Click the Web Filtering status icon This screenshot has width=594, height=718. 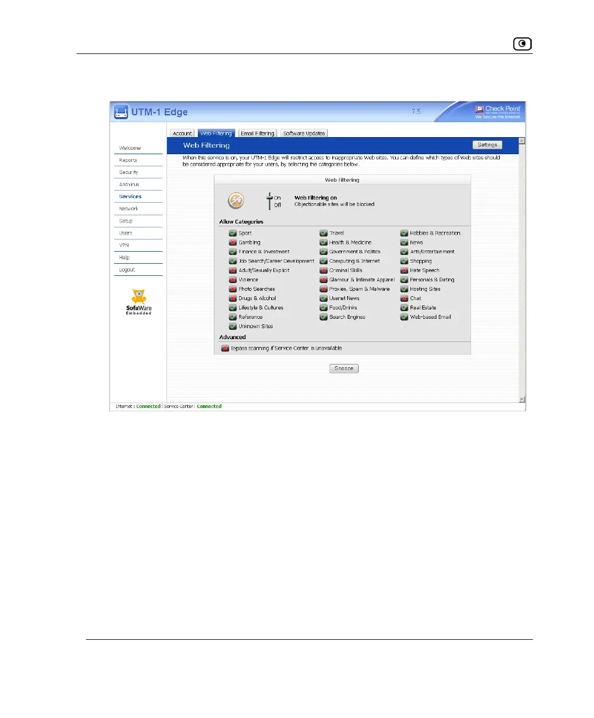pyautogui.click(x=236, y=200)
